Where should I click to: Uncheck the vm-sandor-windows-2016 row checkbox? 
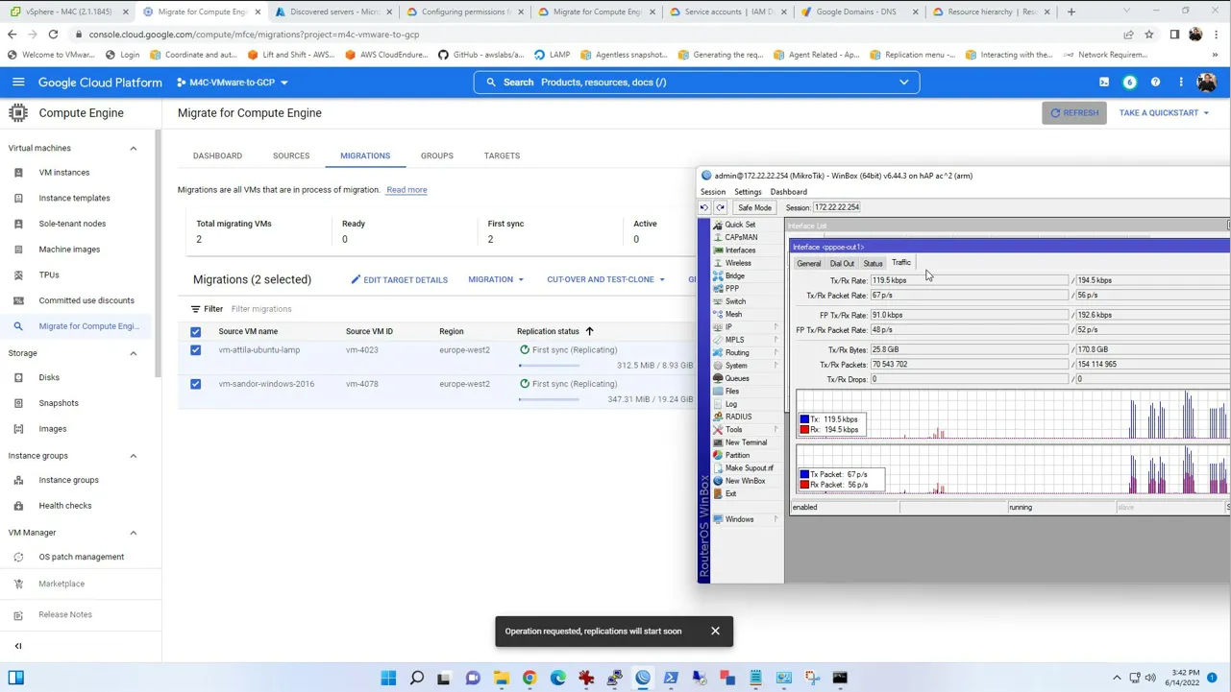(196, 384)
